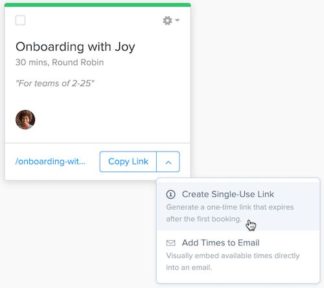Click the single-use link description text
This screenshot has width=324, height=288.
pos(230,213)
